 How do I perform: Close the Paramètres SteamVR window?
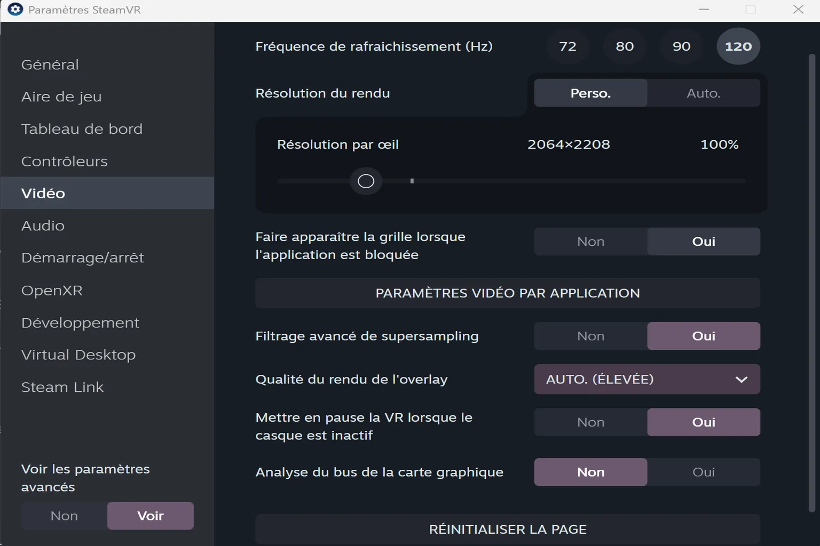point(798,9)
